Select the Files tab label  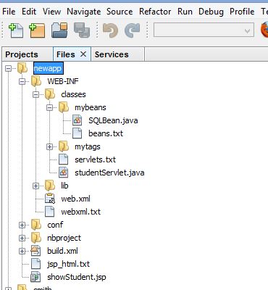click(66, 54)
